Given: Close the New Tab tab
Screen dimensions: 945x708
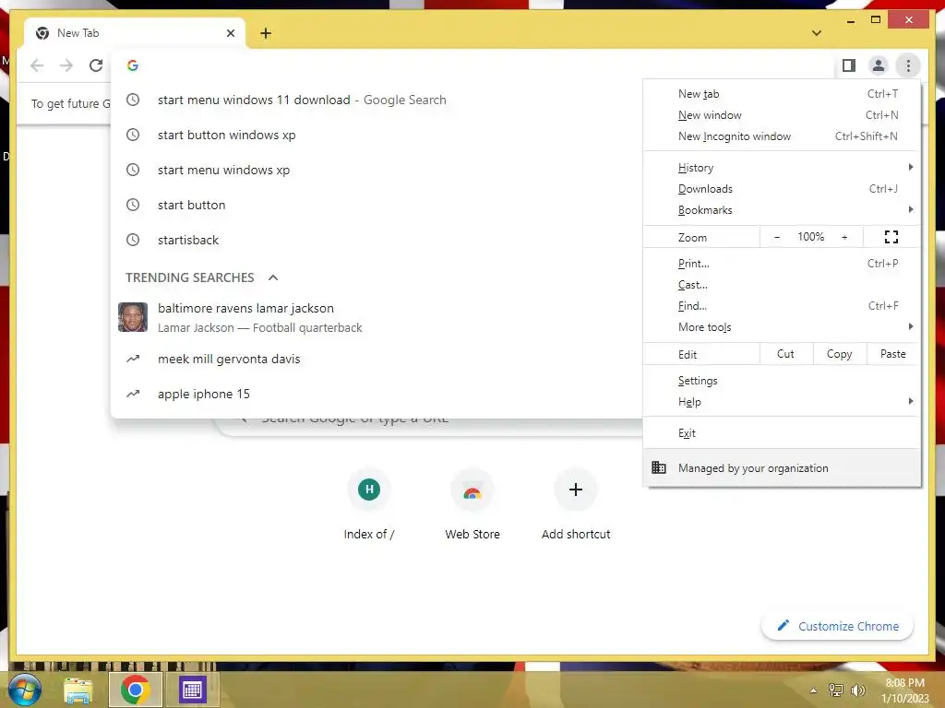Looking at the screenshot, I should coord(230,33).
